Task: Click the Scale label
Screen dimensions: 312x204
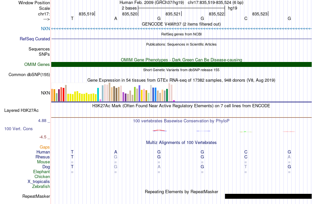Action: (x=44, y=8)
